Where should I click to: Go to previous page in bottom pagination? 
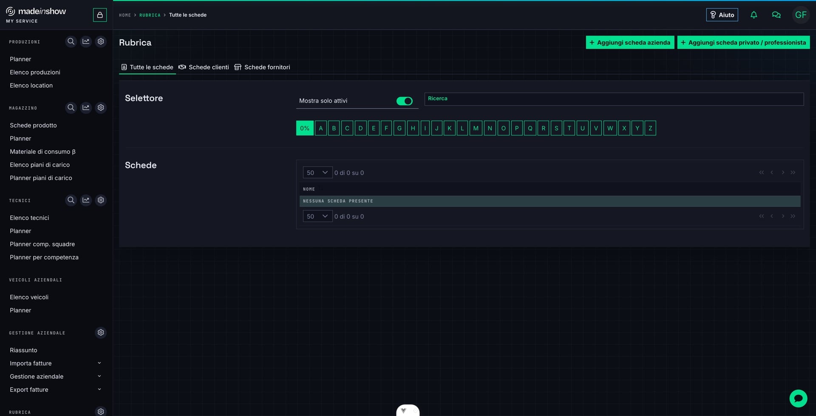tap(772, 216)
